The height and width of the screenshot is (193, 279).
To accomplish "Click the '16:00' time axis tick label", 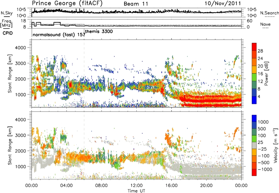I will click(x=171, y=186).
